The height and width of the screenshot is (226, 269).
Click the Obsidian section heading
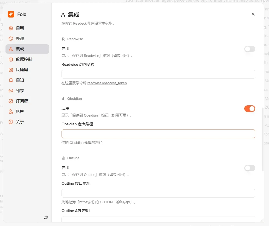tap(75, 99)
